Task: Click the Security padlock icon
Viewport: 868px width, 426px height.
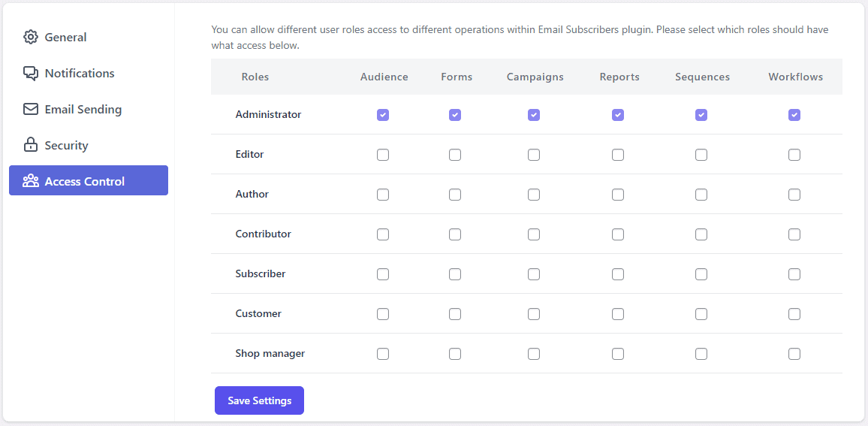Action: [31, 144]
